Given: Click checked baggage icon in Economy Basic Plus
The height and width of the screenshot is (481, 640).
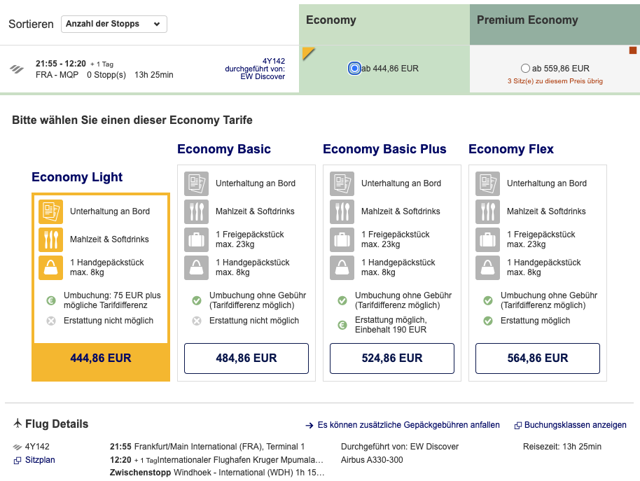Looking at the screenshot, I should 342,239.
